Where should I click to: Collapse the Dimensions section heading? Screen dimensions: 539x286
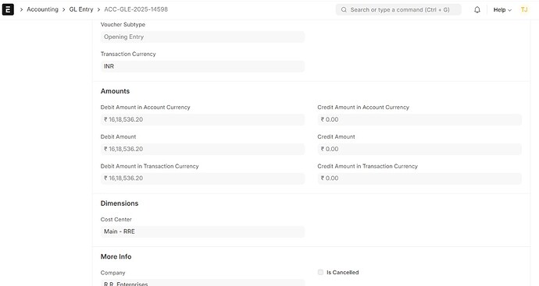click(x=120, y=203)
